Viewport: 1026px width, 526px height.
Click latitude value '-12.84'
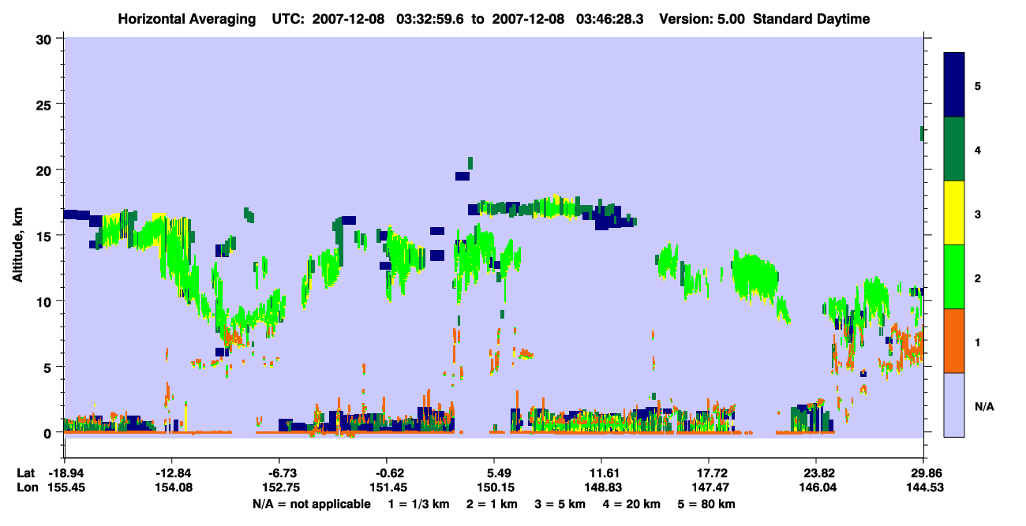(x=173, y=473)
